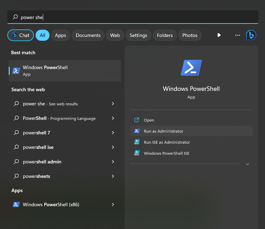Click the Windows PowerShell ISE icon
265x229 pixels.
tap(137, 153)
